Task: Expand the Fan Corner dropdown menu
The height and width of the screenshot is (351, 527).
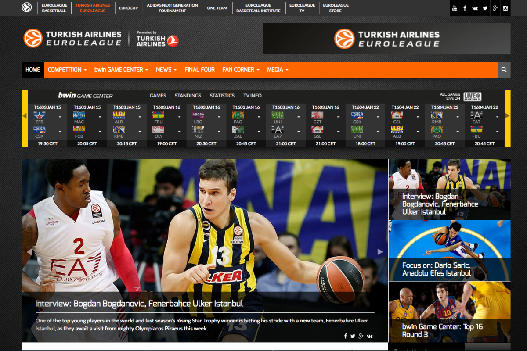Action: [241, 69]
